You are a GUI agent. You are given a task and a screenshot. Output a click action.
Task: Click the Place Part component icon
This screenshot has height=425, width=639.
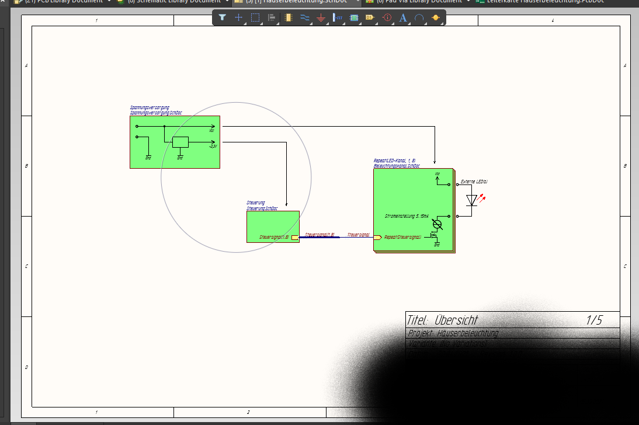tap(289, 18)
